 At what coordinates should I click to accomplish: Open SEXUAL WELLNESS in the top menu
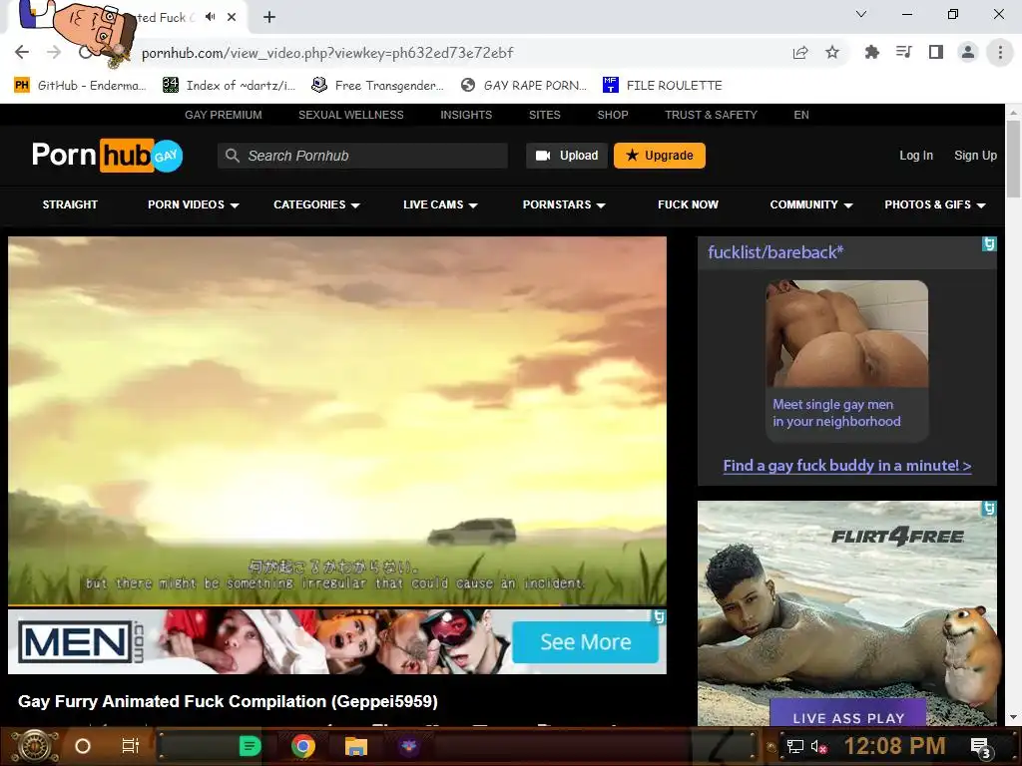[x=350, y=115]
